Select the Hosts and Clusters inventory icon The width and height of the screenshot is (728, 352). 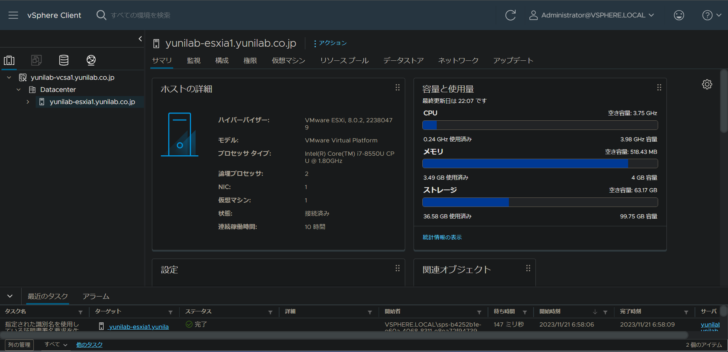pos(9,60)
